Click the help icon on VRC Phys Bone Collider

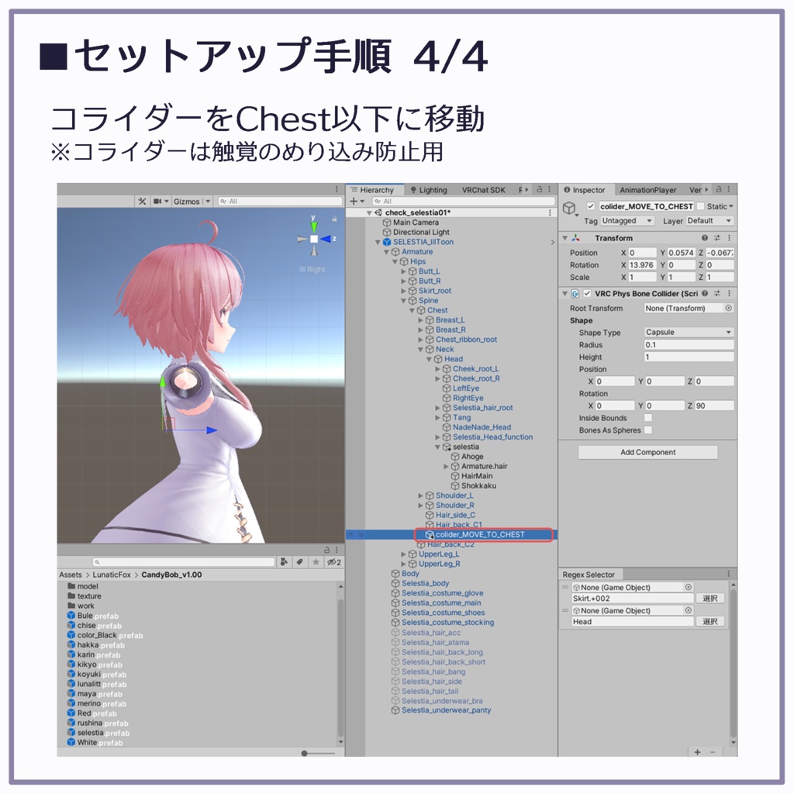[705, 294]
